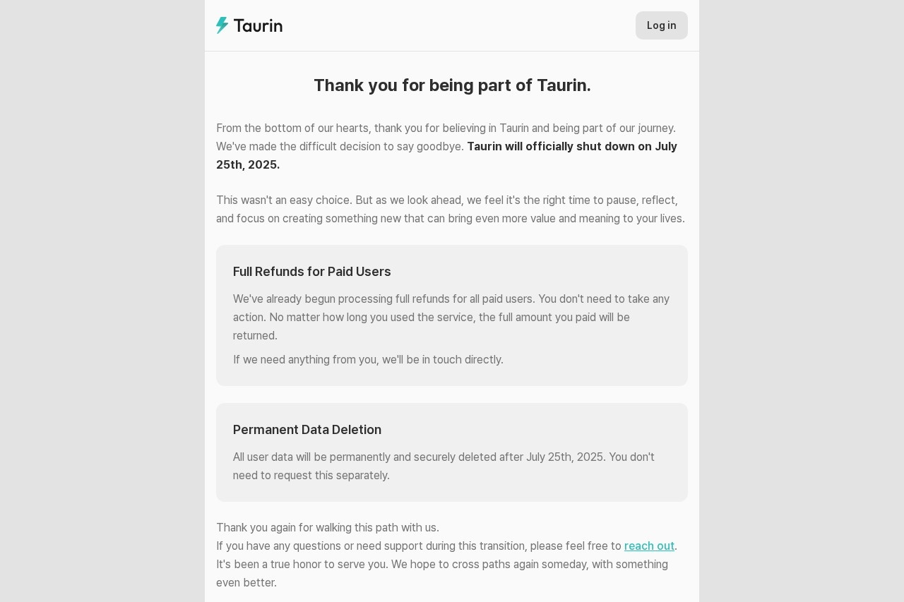
Task: Click the data deletion notice text
Action: click(444, 466)
